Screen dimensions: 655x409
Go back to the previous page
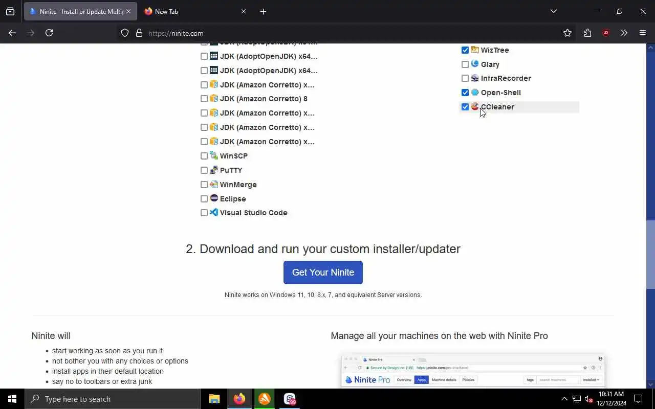click(x=12, y=33)
